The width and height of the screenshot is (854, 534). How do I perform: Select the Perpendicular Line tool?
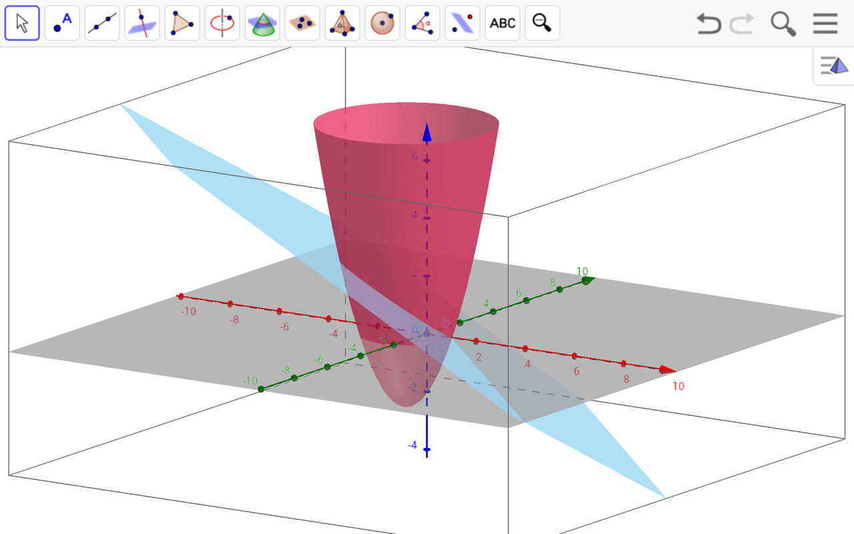click(141, 23)
